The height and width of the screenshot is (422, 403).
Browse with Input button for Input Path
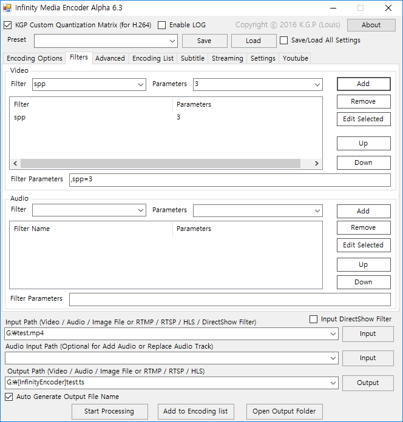(368, 334)
